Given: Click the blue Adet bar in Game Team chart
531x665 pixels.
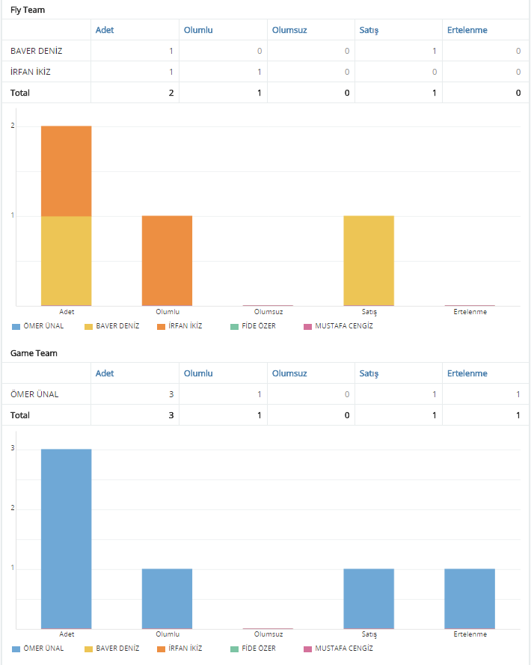Looking at the screenshot, I should 66,539.
